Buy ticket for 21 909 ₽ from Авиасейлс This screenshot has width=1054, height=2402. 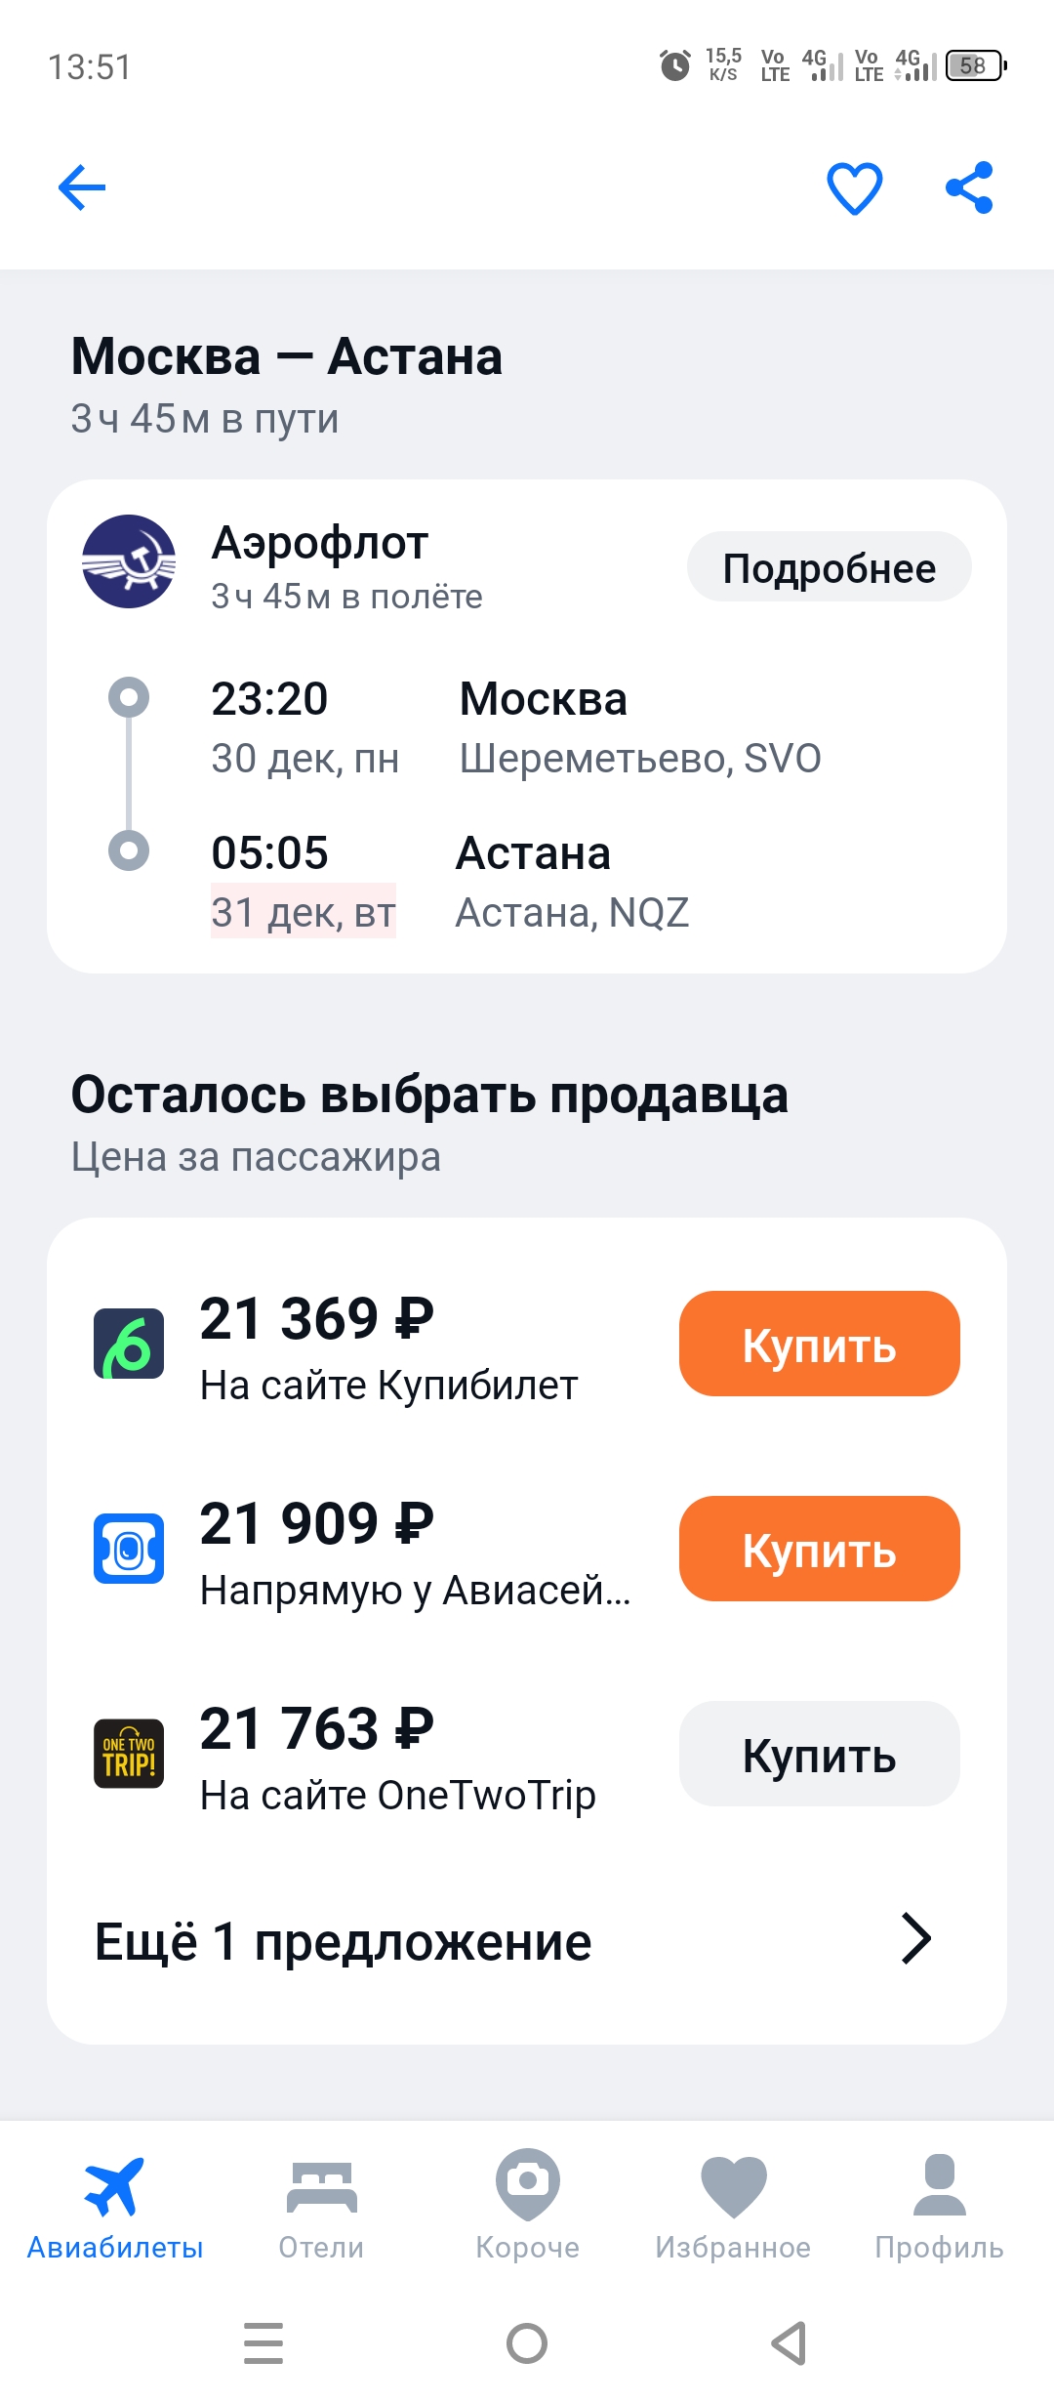820,1549
